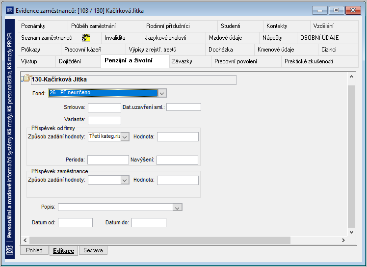
Task: Click into the Smlouva input field
Action: point(105,108)
